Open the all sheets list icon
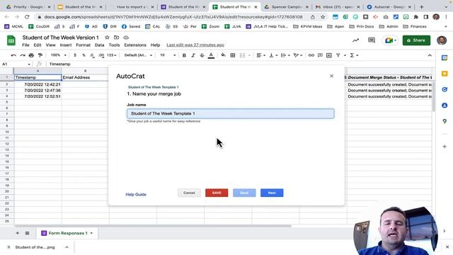453x255 pixels. (x=27, y=233)
